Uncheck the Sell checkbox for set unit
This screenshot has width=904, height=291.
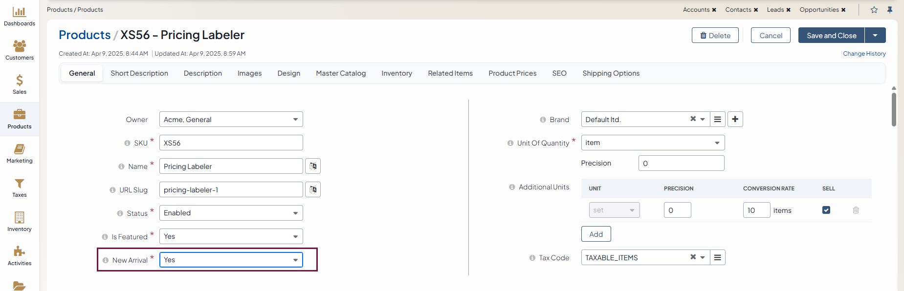[x=826, y=210]
